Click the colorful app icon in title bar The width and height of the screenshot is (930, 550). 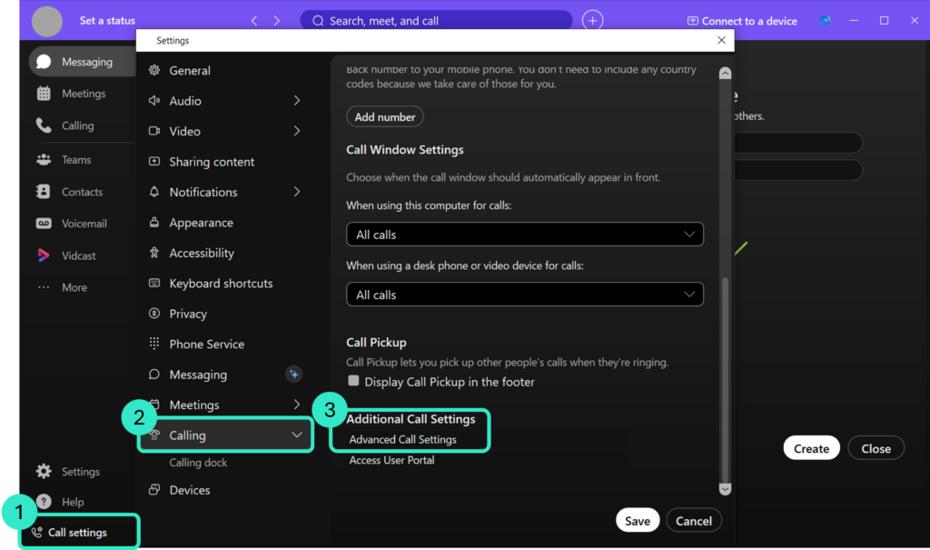pyautogui.click(x=825, y=20)
